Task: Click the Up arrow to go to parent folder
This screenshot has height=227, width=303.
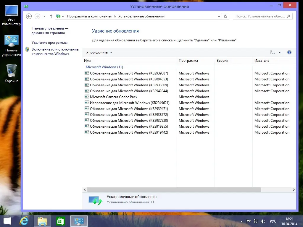Action: (x=51, y=16)
